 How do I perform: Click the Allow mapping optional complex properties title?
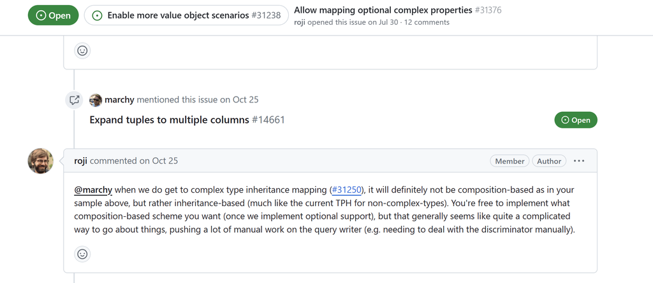click(x=383, y=10)
